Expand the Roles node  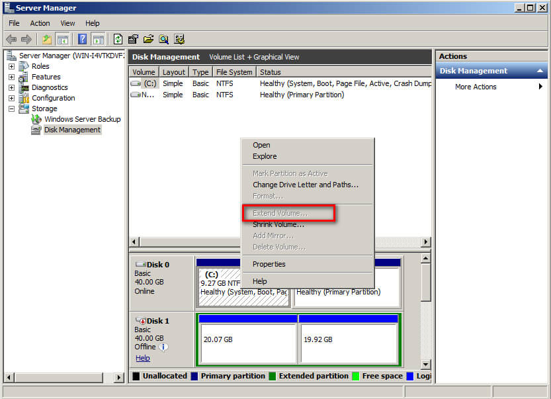(12, 66)
